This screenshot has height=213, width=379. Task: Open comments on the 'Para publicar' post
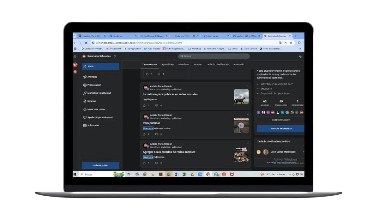point(156,134)
